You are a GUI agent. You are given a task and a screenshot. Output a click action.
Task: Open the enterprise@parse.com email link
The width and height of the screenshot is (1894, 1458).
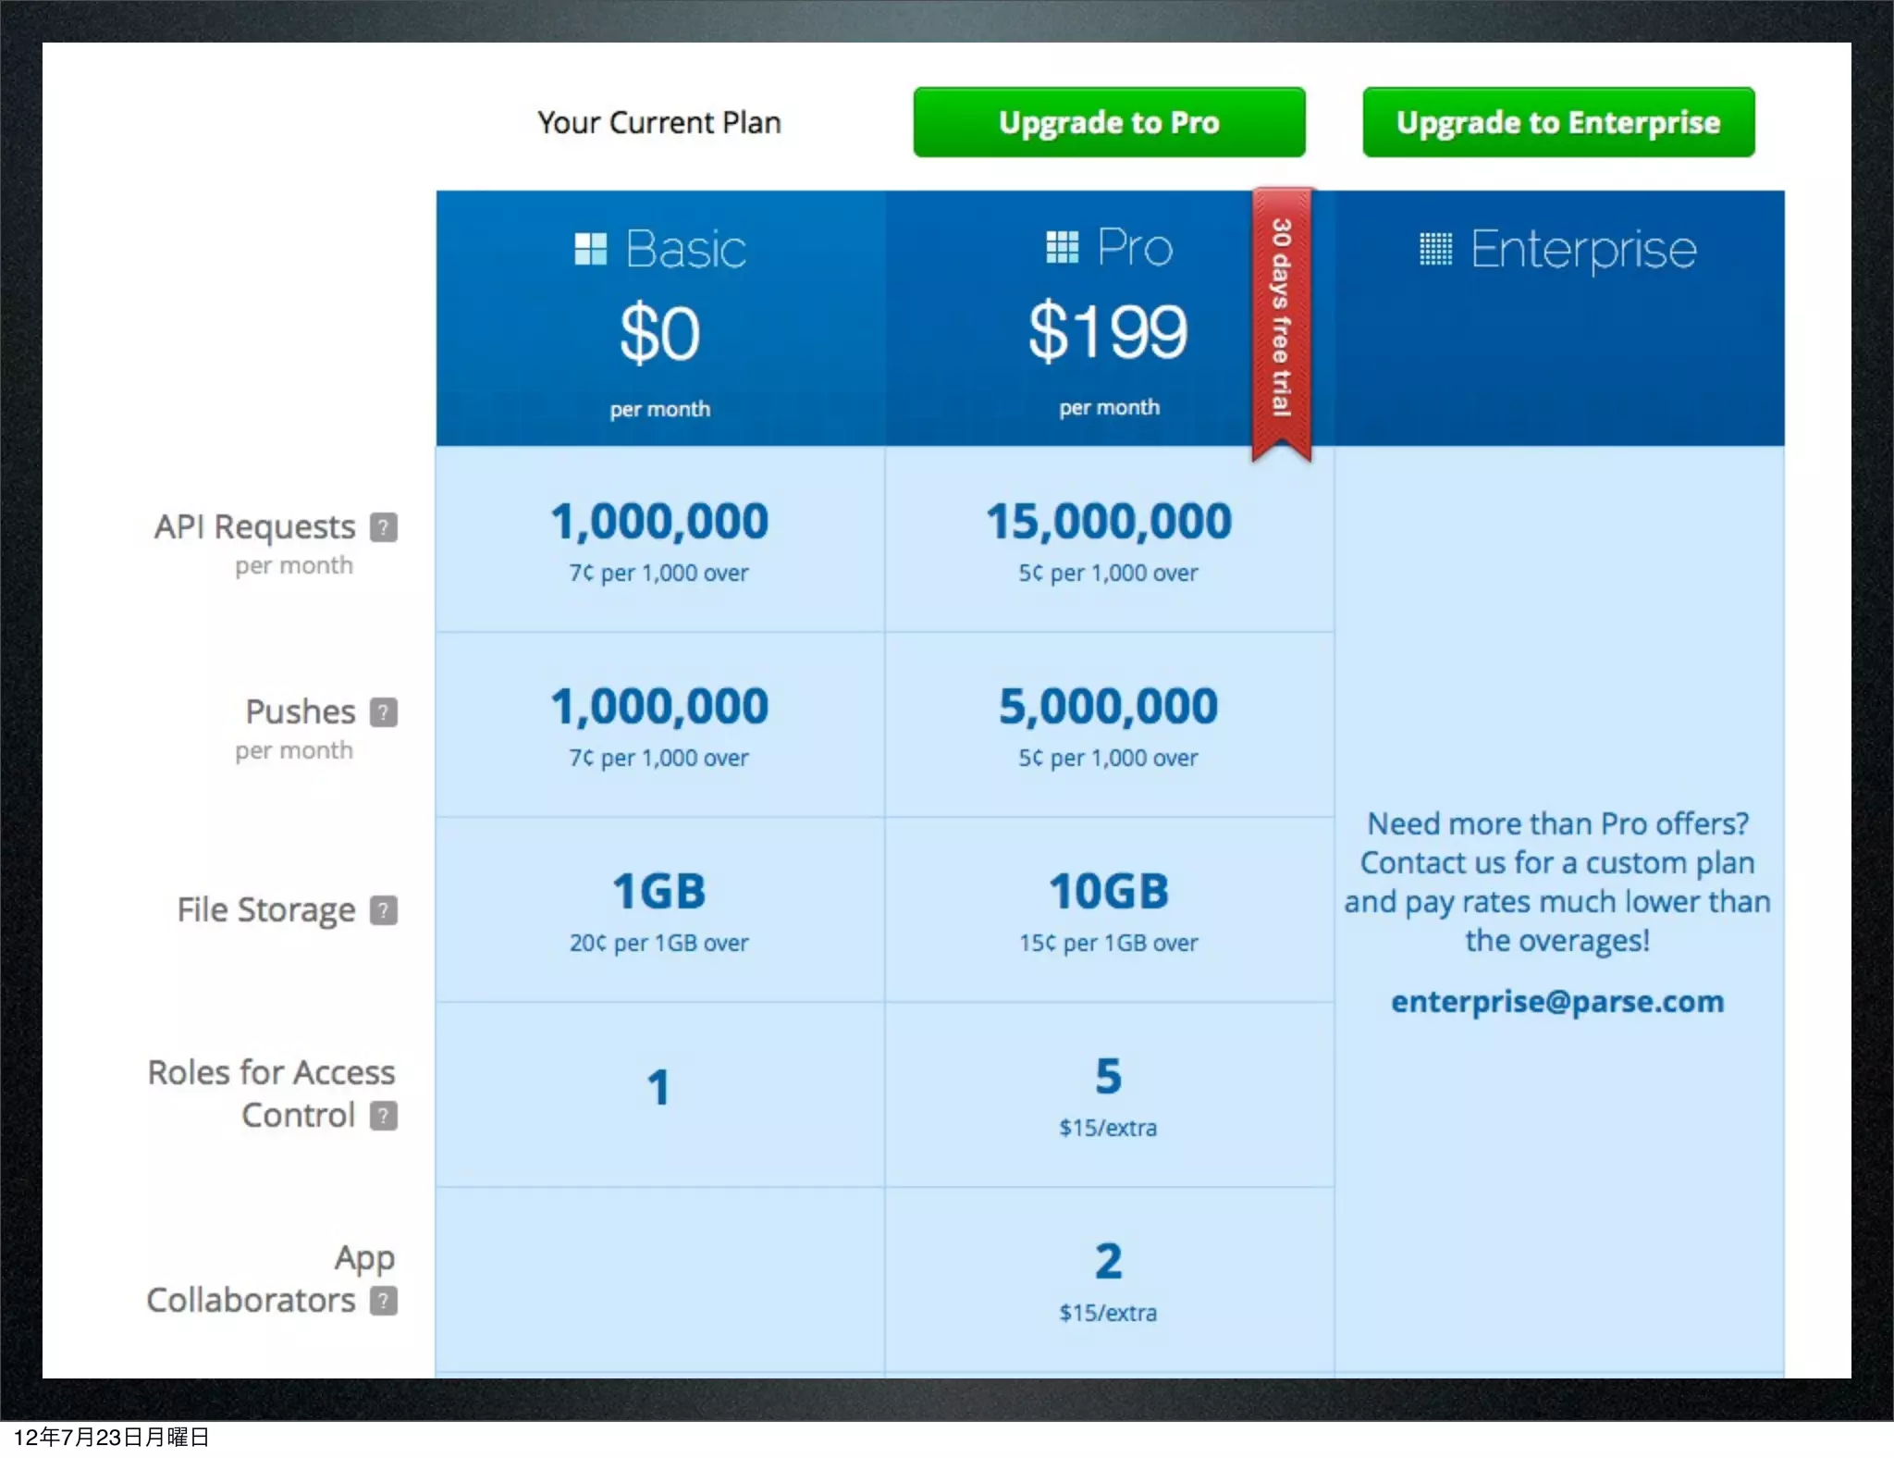1557,1002
